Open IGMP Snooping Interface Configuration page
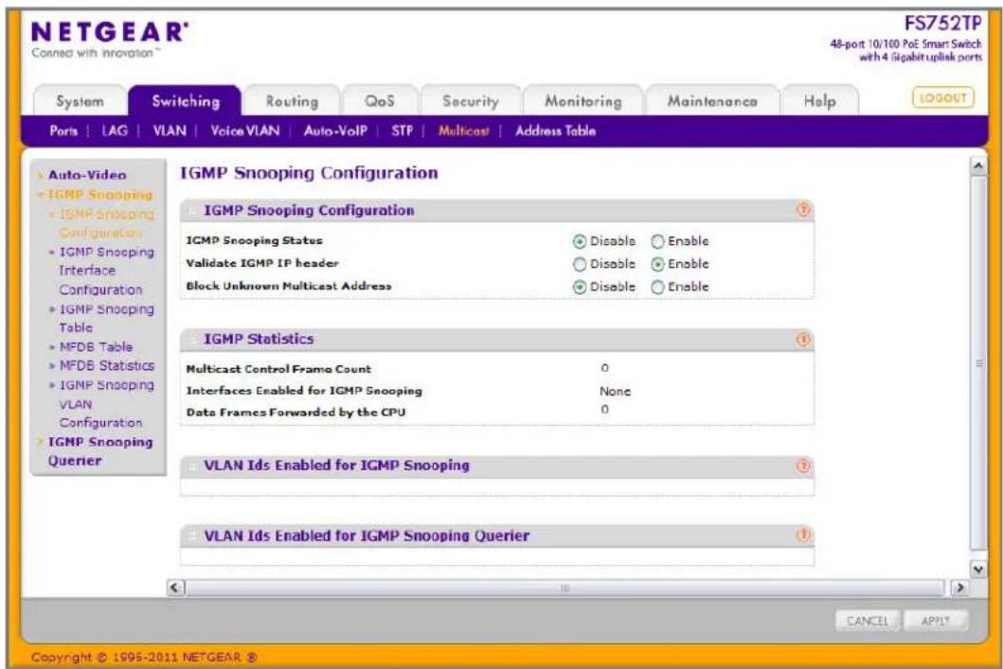1003x669 pixels. (x=106, y=271)
